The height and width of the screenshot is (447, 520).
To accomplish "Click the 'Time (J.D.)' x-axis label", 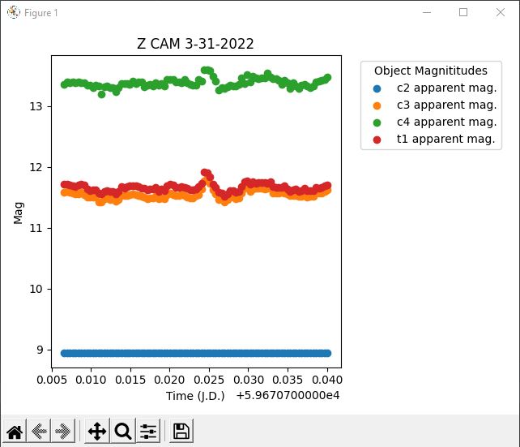I will pos(195,396).
